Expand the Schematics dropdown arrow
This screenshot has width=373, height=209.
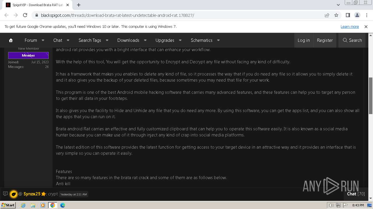[218, 40]
